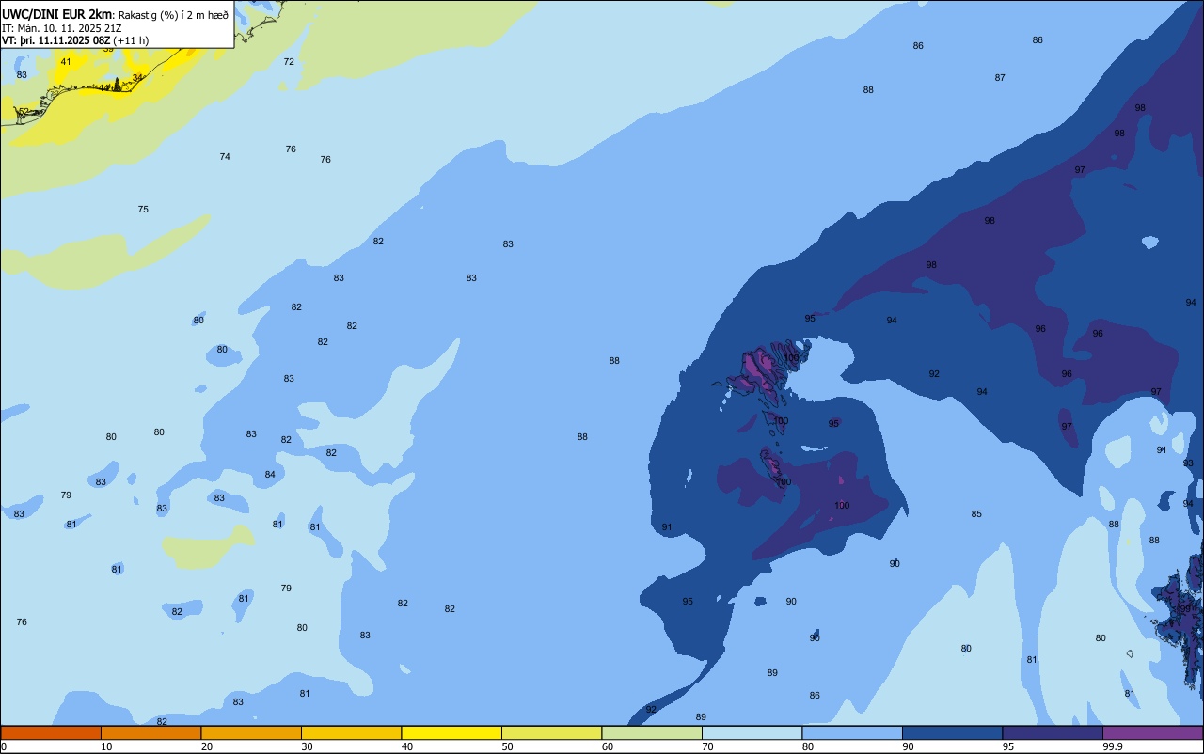Click the '(+11 h)' forecast offset text

(x=131, y=40)
